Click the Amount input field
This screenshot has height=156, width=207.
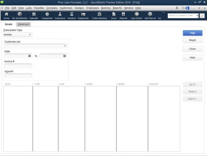(x=18, y=76)
